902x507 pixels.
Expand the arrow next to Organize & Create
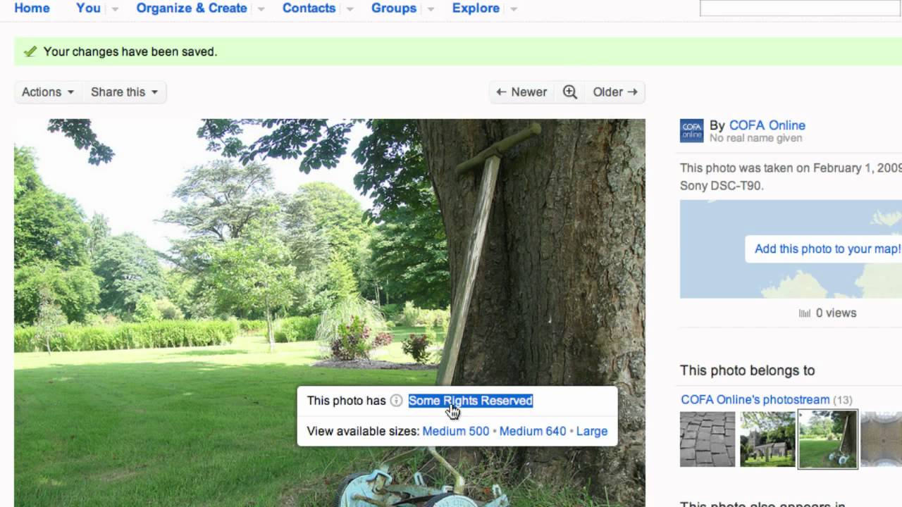point(261,9)
